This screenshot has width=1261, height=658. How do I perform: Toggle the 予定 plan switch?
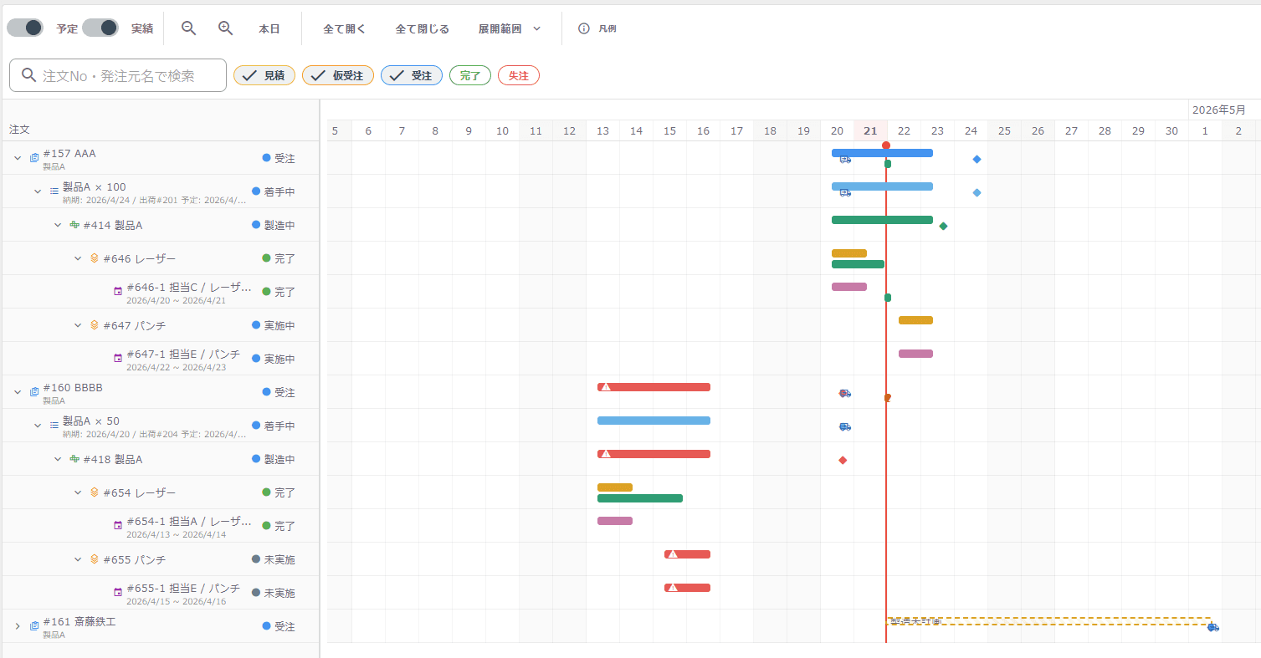pos(25,28)
